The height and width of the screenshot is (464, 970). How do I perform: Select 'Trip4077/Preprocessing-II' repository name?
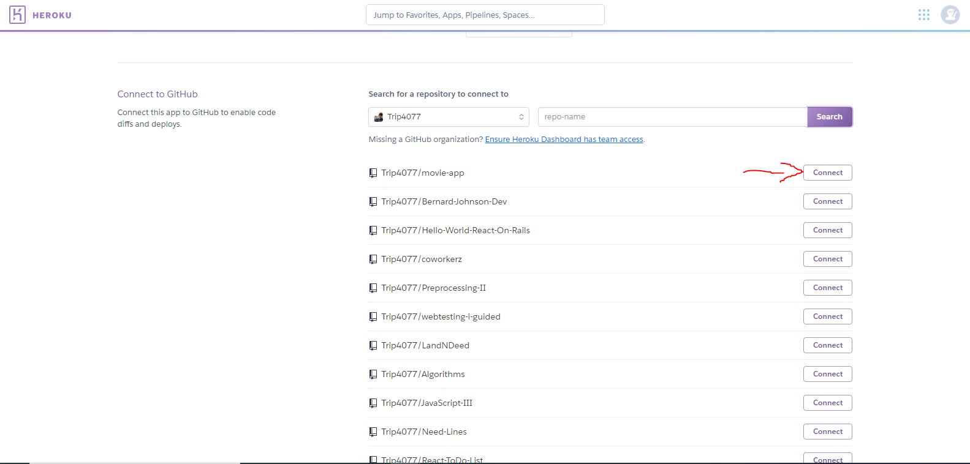pyautogui.click(x=433, y=288)
